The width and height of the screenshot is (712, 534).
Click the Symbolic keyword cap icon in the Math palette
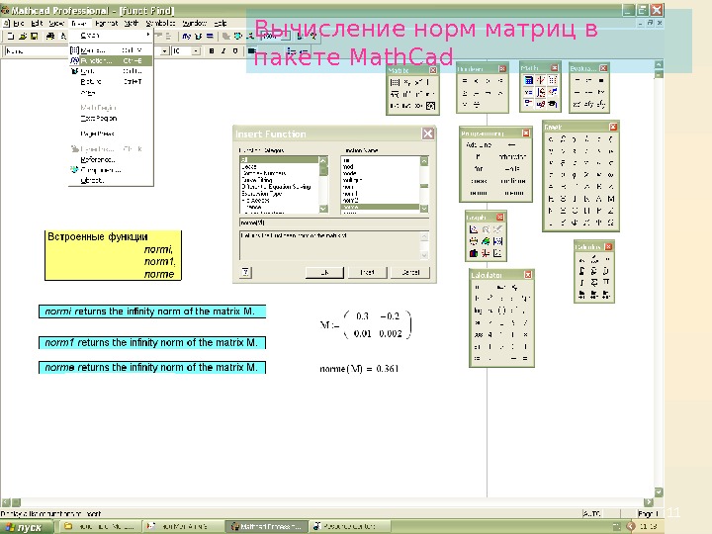pos(553,104)
